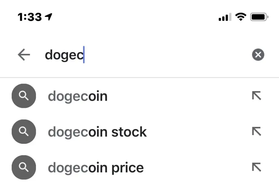Tap the magnifying glass beside dogecoin price

coord(23,167)
